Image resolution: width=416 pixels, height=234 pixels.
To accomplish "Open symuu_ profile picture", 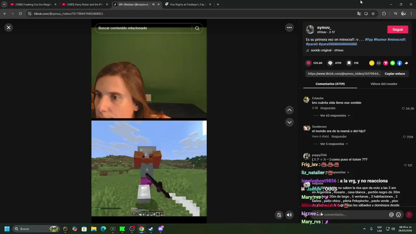I will point(310,30).
